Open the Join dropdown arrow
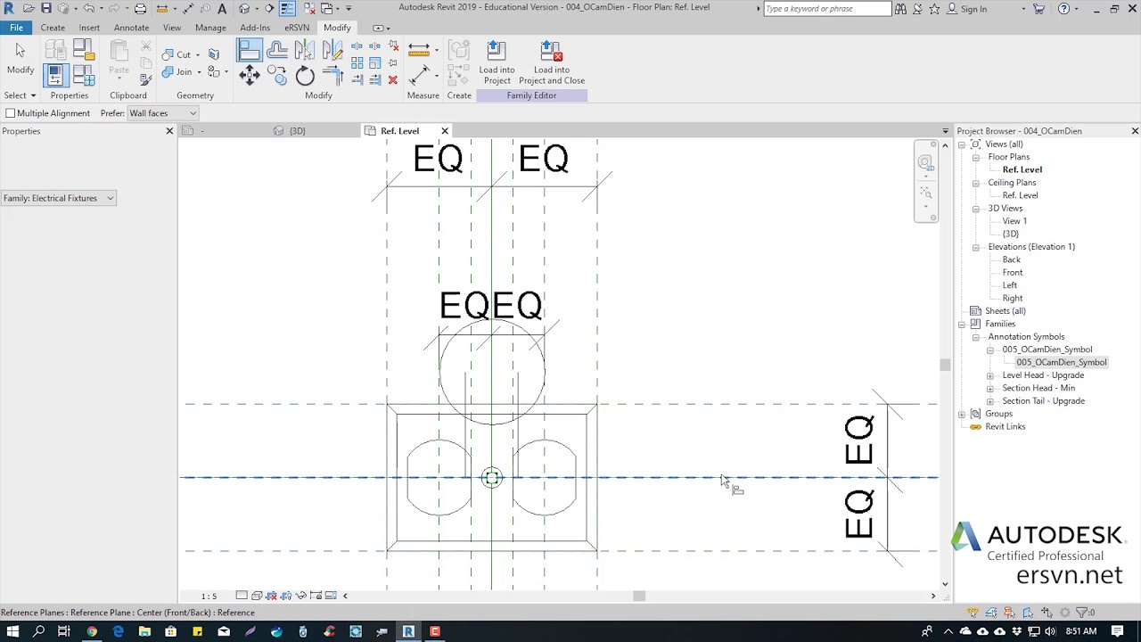 [198, 72]
